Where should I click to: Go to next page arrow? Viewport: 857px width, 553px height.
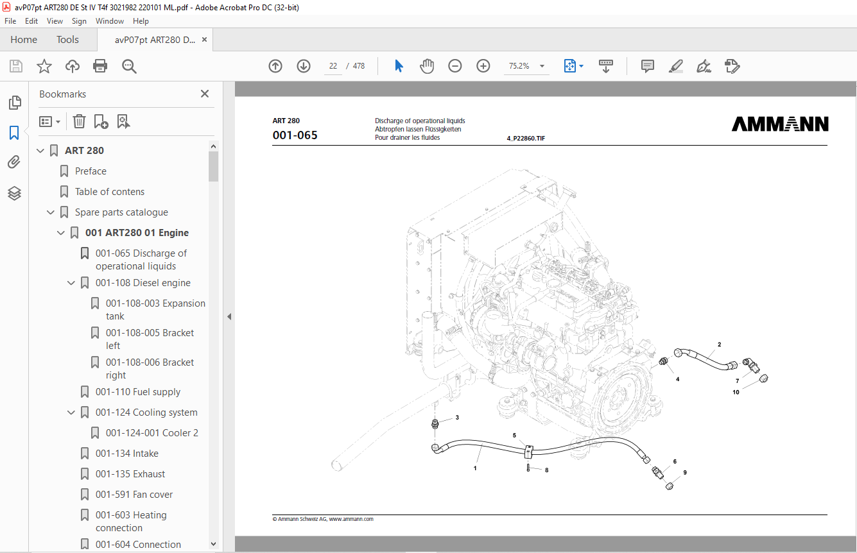coord(304,66)
